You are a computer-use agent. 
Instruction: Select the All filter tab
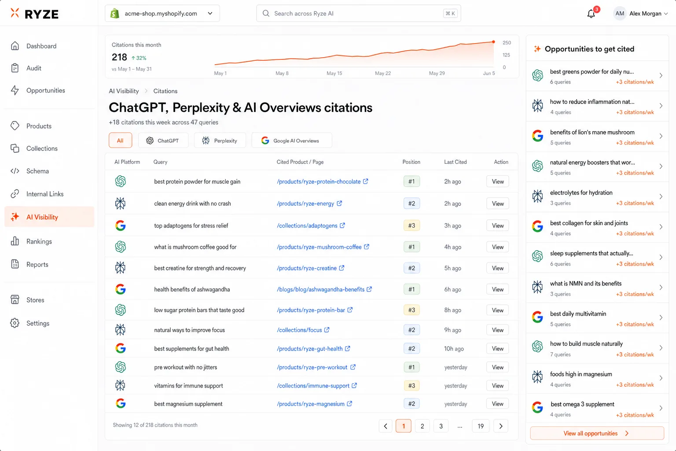(120, 140)
